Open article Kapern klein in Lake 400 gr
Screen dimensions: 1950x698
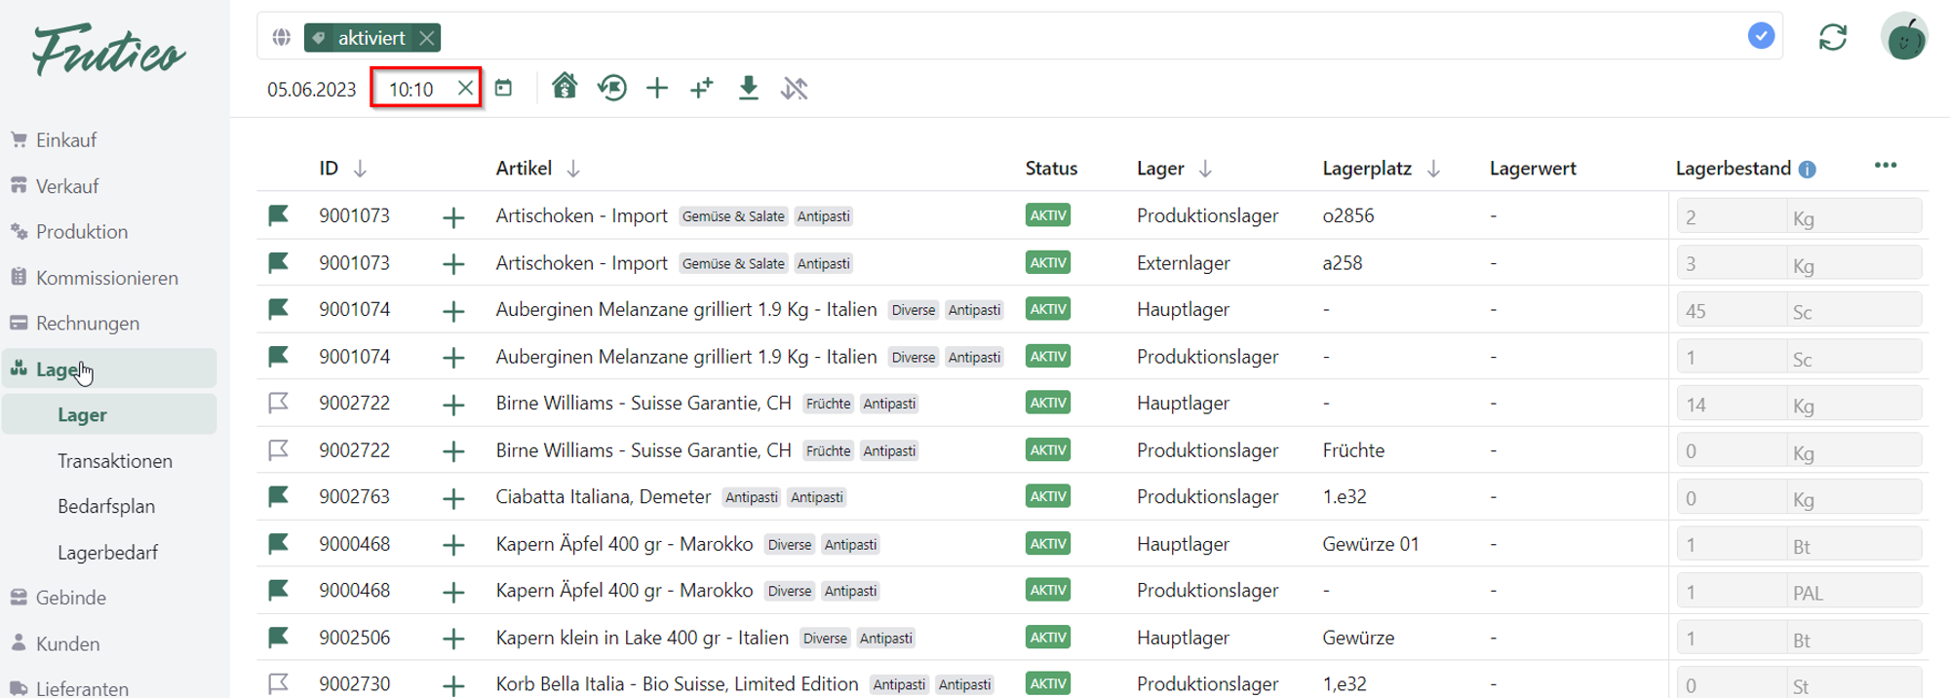(642, 638)
